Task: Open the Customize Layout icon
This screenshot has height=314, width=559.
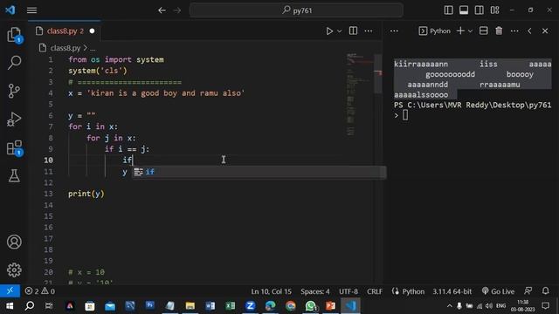Action: 495,10
